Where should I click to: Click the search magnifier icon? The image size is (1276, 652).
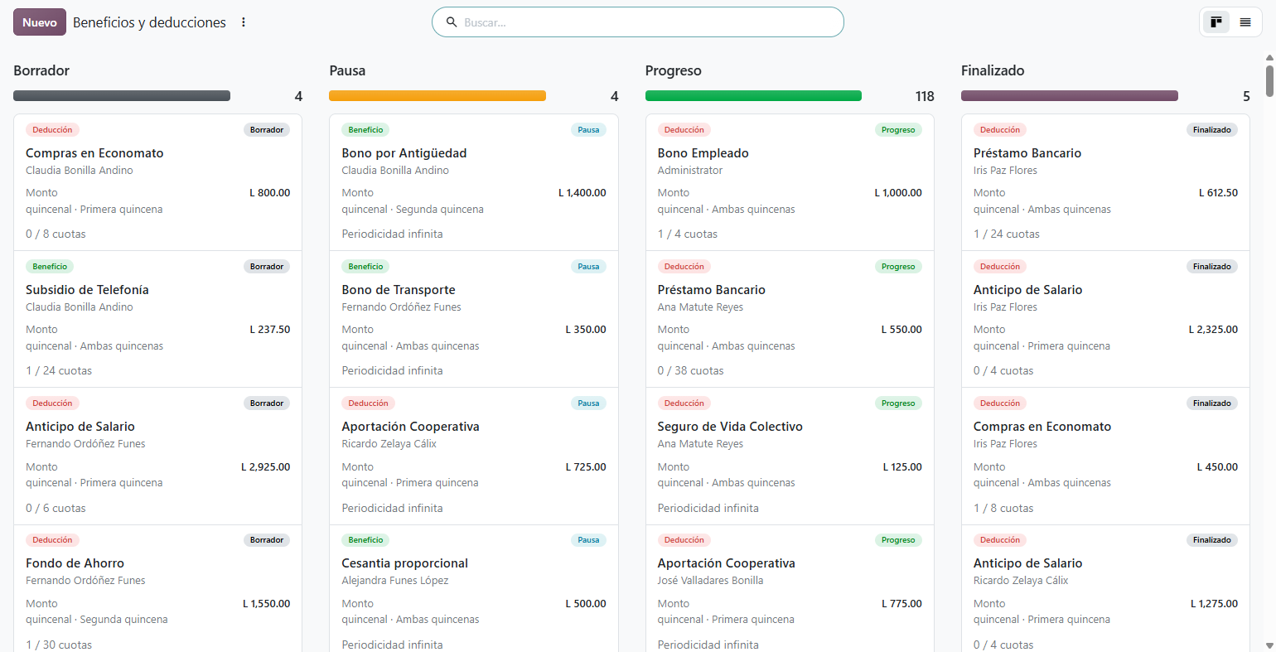[x=452, y=22]
